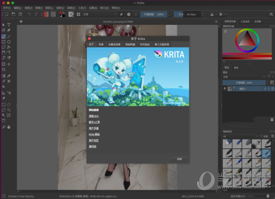The image size is (275, 199).
Task: Switch to the 作者 tab in About dialog
Action: [101, 44]
